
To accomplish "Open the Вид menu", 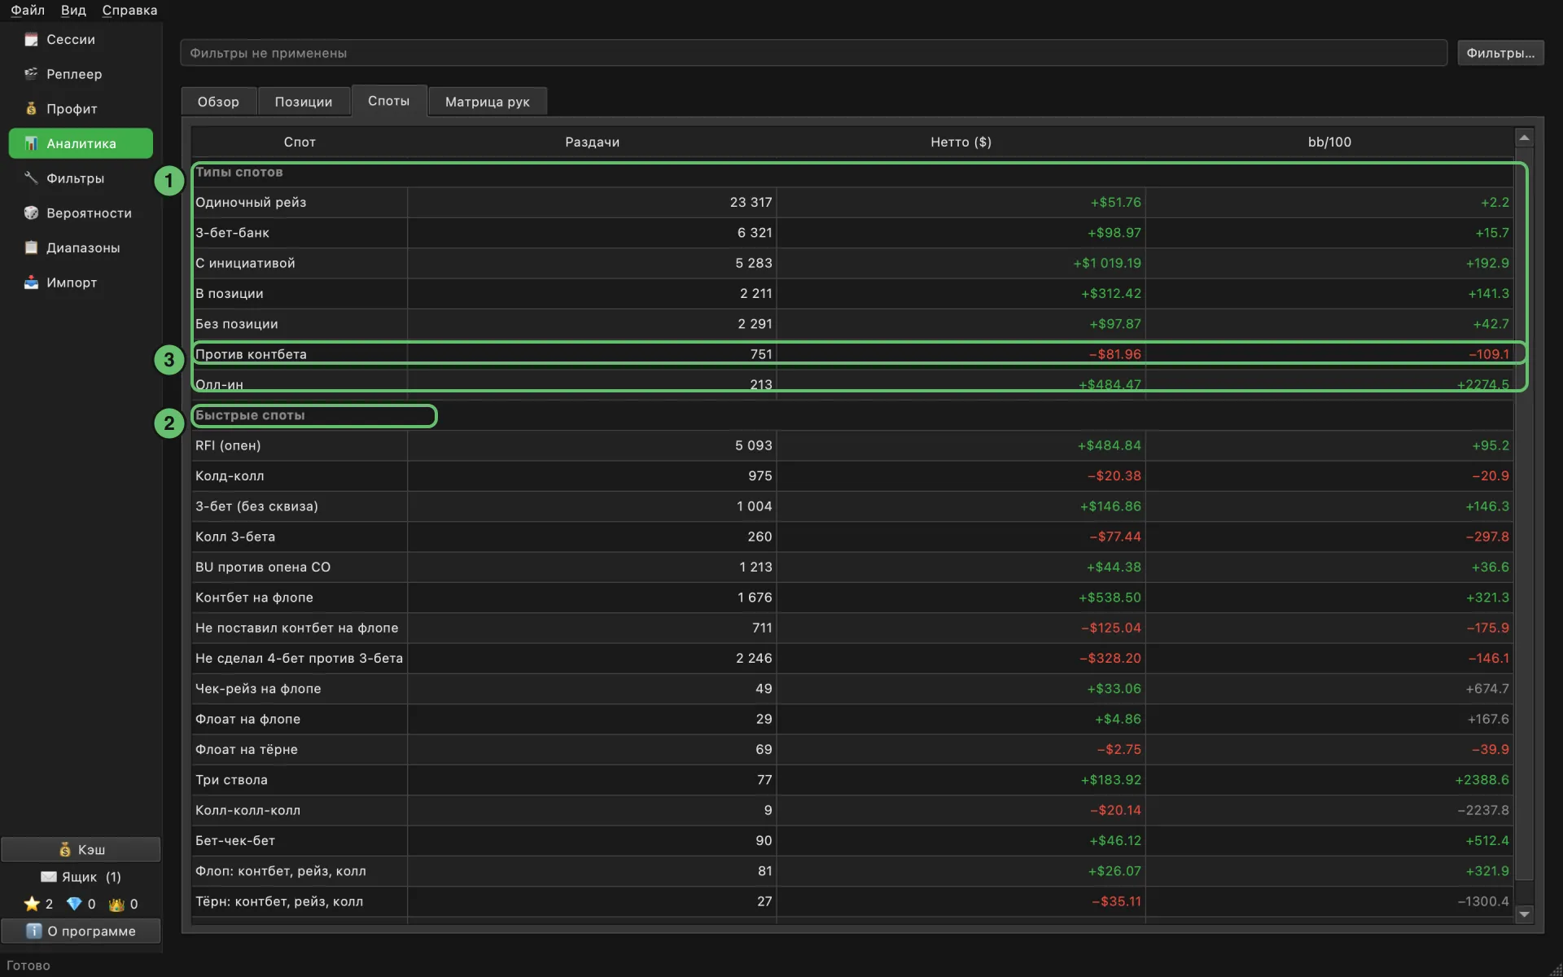I will pyautogui.click(x=73, y=10).
